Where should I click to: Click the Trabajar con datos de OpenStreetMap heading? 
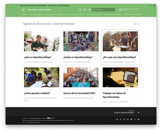click(114, 95)
